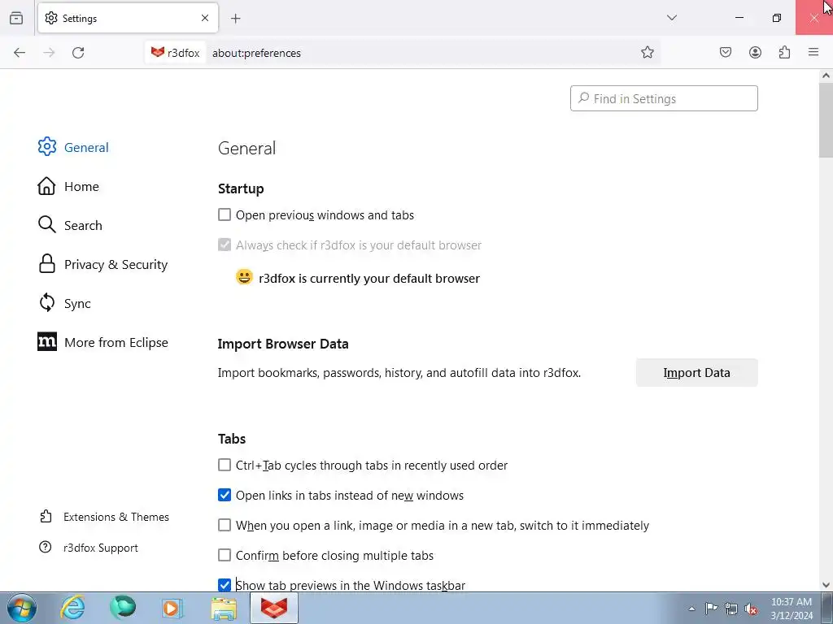833x624 pixels.
Task: Launch Internet Explorer from taskbar
Action: 72,608
